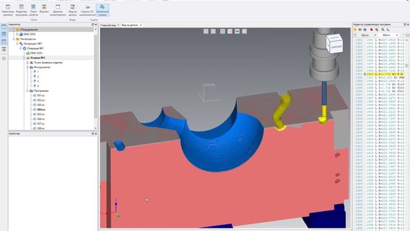This screenshot has width=410, height=231.
Task: Float the Свойства panel with its window button
Action: pyautogui.click(x=92, y=133)
